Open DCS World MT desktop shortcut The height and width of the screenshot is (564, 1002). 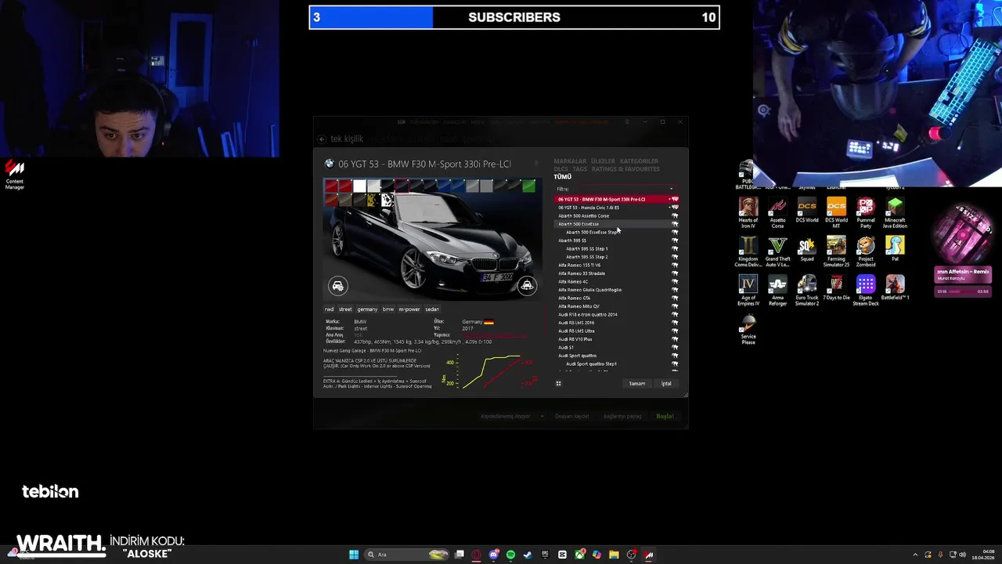pyautogui.click(x=836, y=212)
